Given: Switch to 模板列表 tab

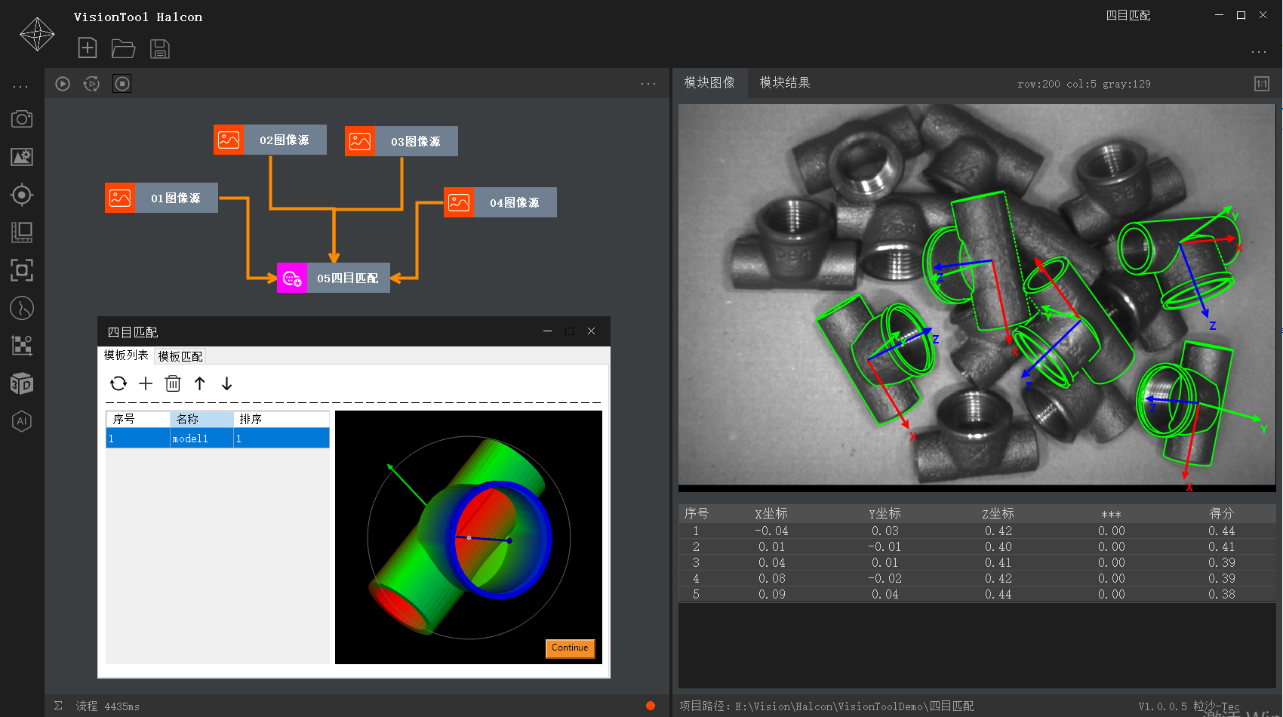Looking at the screenshot, I should tap(126, 355).
